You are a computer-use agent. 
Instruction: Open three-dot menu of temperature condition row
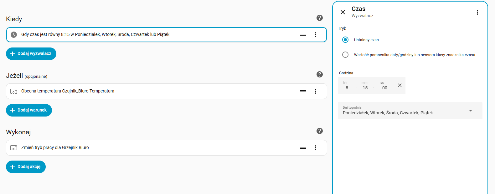[x=315, y=91]
